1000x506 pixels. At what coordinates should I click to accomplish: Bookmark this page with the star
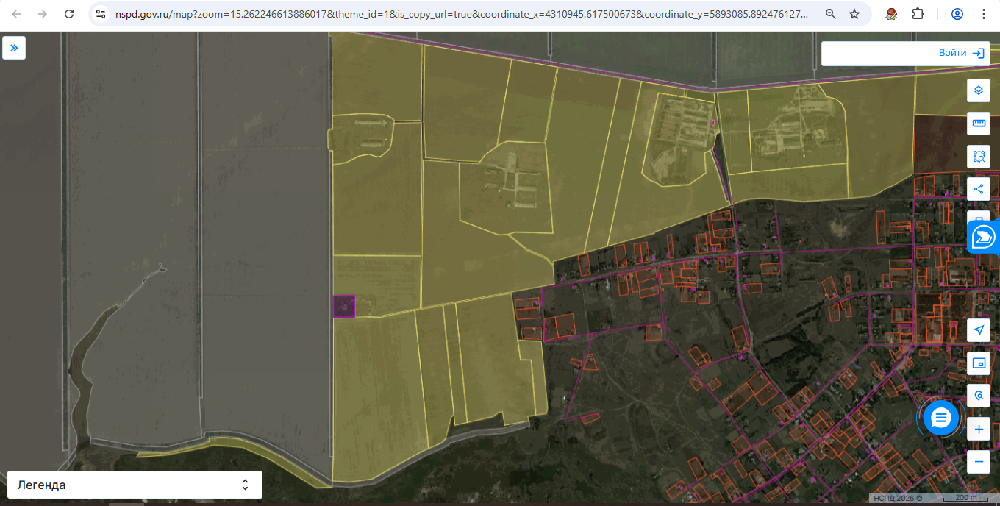854,14
